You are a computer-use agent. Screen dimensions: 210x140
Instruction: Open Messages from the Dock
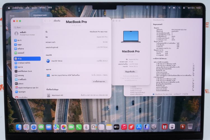[41, 127]
